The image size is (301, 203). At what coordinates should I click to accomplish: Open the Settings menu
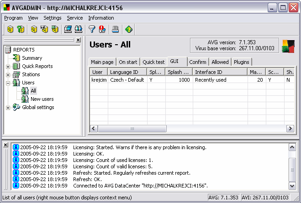52,18
